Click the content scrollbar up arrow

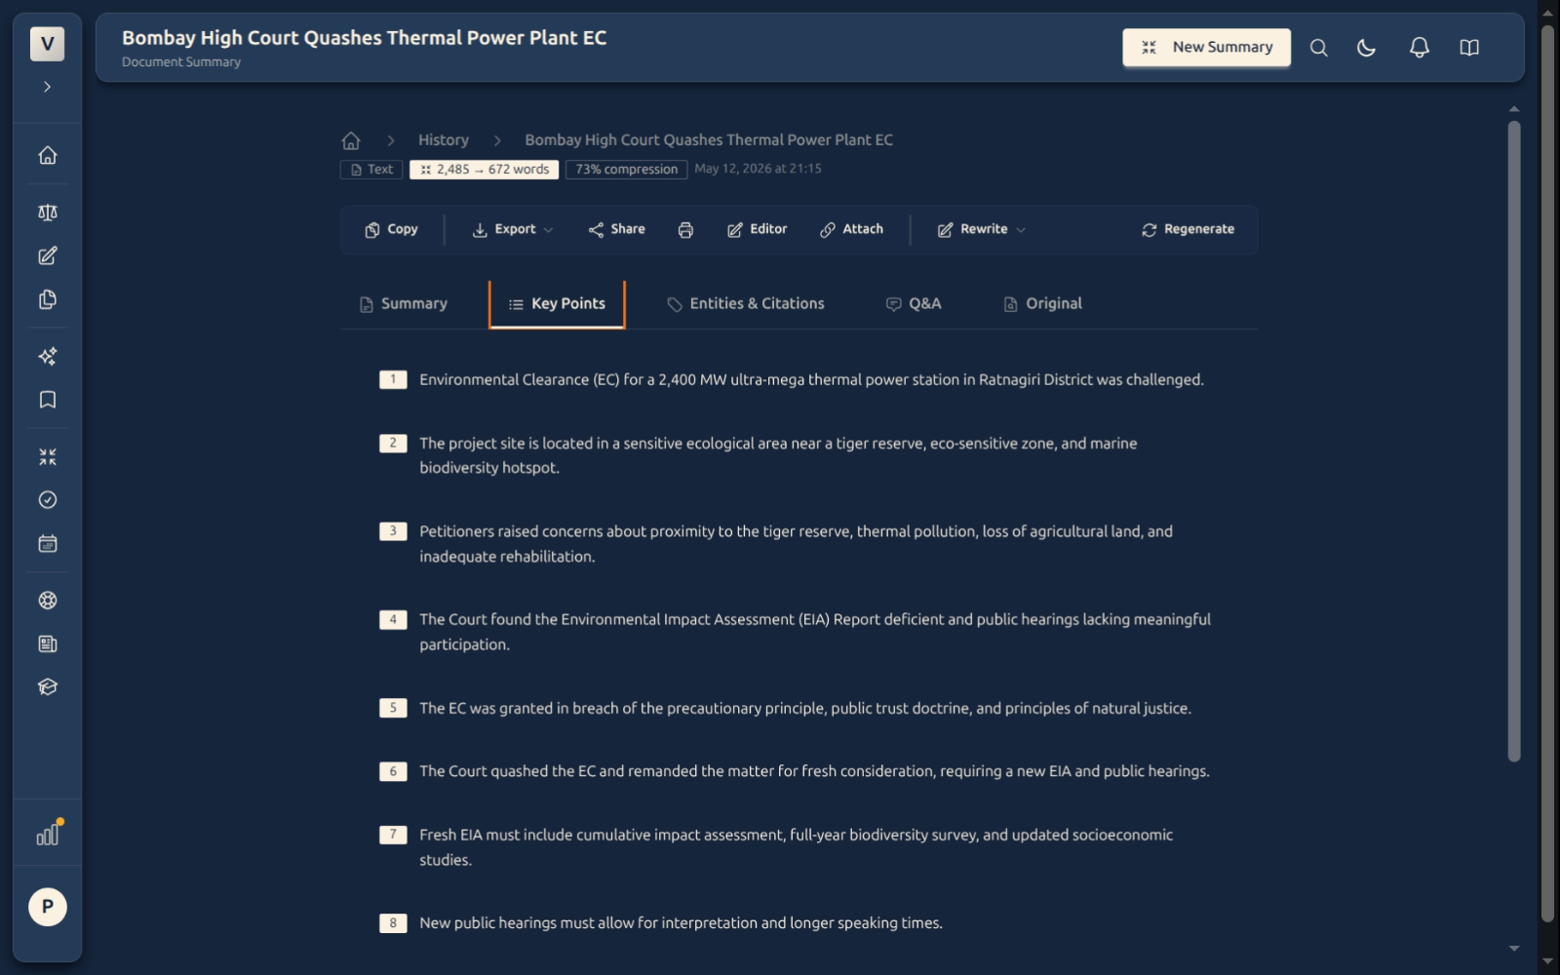coord(1513,109)
